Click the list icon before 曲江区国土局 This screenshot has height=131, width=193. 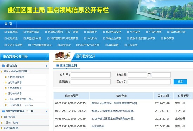click(57, 66)
